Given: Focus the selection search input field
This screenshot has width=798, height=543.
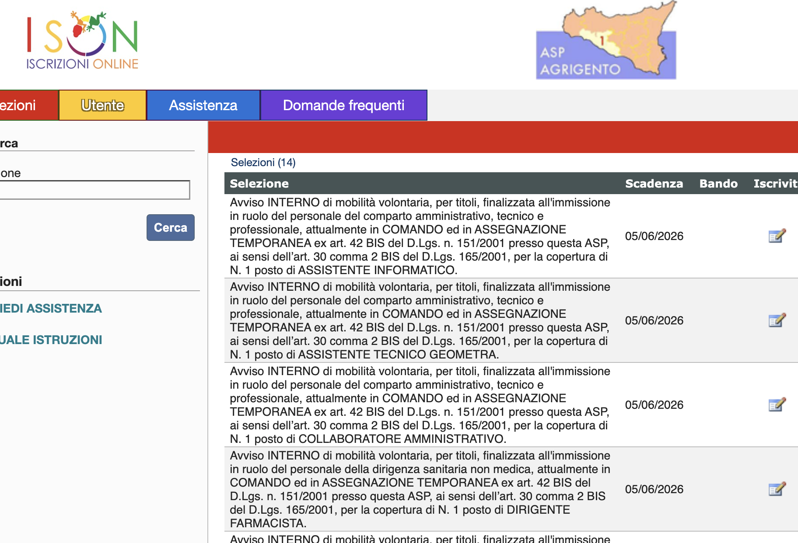Looking at the screenshot, I should tap(95, 190).
